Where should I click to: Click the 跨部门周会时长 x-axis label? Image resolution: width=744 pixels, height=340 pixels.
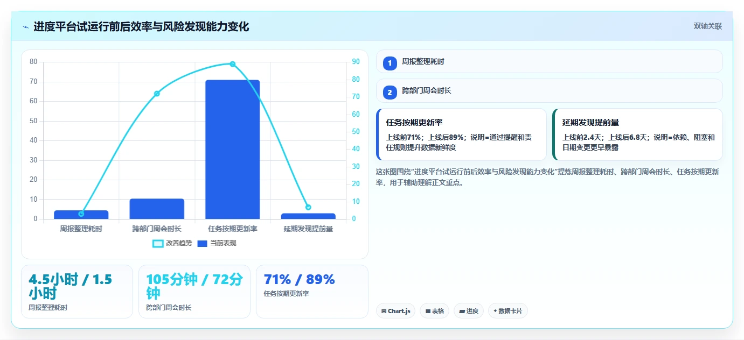(157, 229)
